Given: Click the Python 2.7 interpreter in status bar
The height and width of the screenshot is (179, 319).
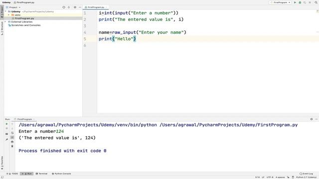Looking at the screenshot, I should tap(307, 177).
